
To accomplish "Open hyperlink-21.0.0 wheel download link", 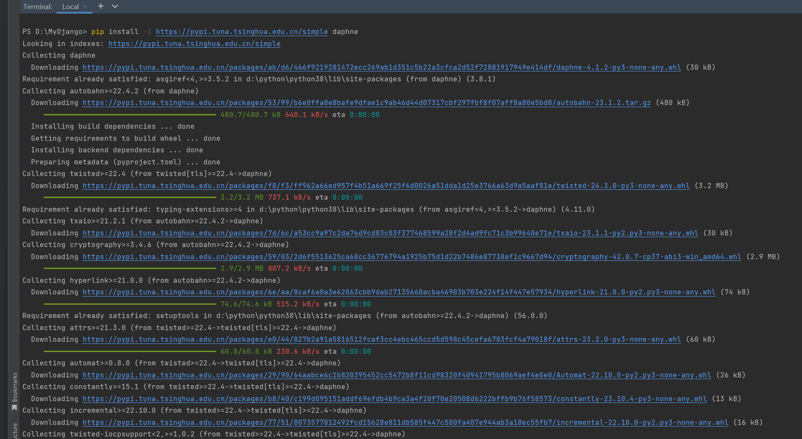I will click(399, 292).
